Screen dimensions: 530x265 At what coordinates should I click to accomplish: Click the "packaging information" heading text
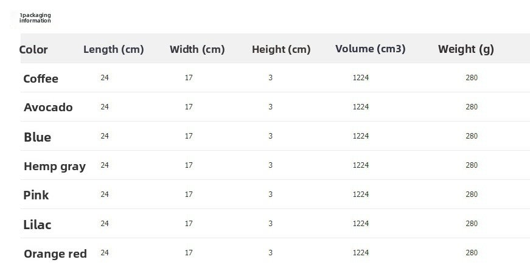(35, 18)
